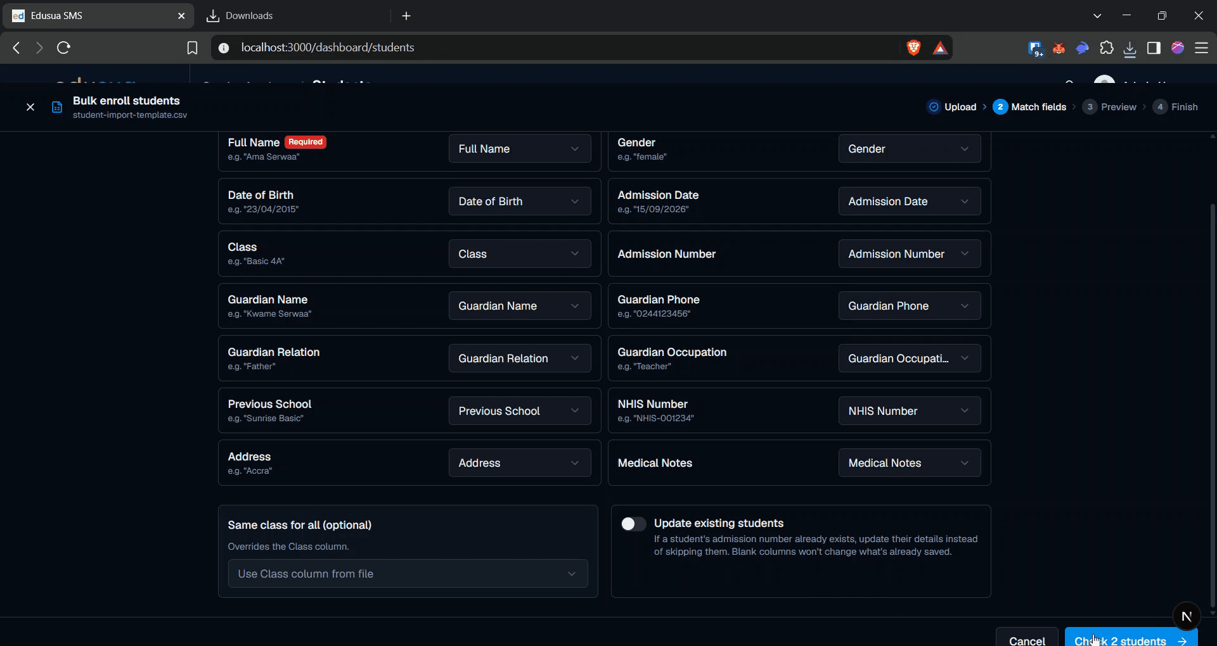Open browser downloads icon in toolbar
Image resolution: width=1217 pixels, height=646 pixels.
1130,48
